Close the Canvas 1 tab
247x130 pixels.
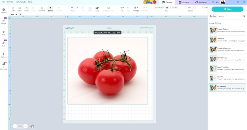16,14
